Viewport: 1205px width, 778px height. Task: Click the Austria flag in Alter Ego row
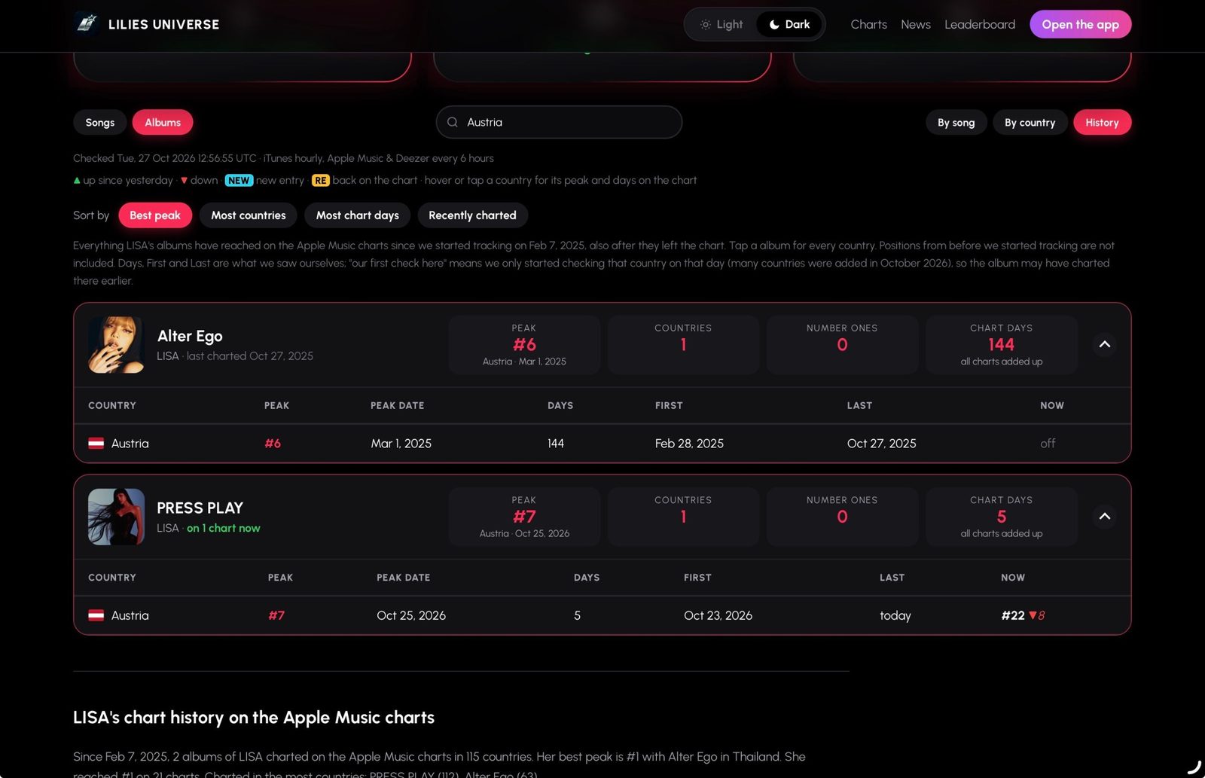click(x=96, y=444)
